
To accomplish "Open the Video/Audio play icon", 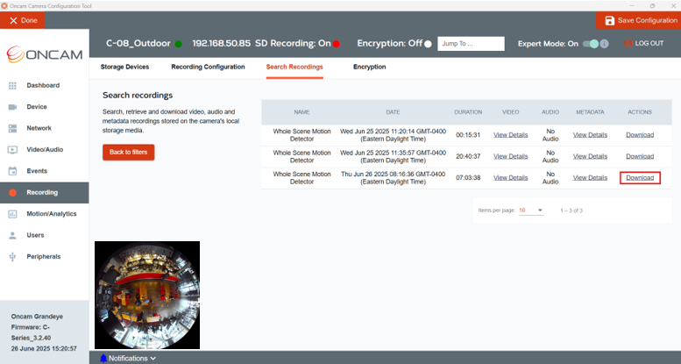I will point(12,150).
